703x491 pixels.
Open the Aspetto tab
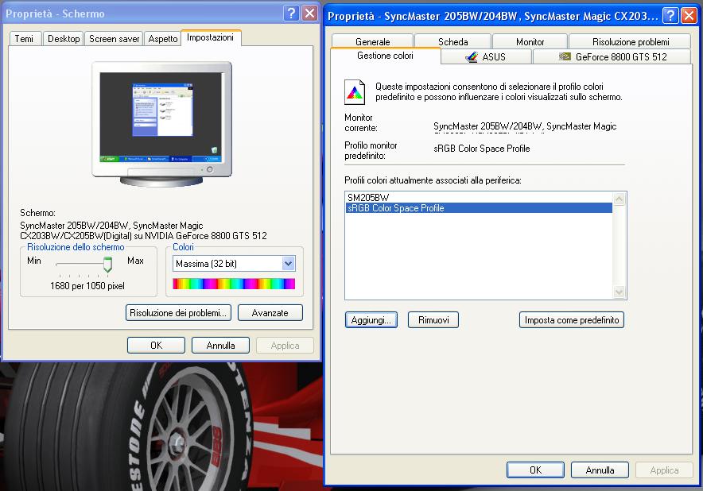coord(163,39)
